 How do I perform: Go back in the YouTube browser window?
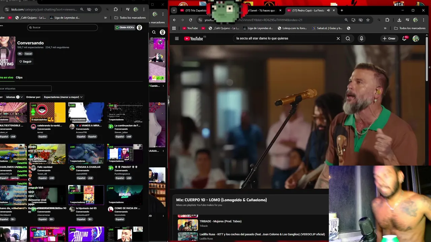[174, 20]
